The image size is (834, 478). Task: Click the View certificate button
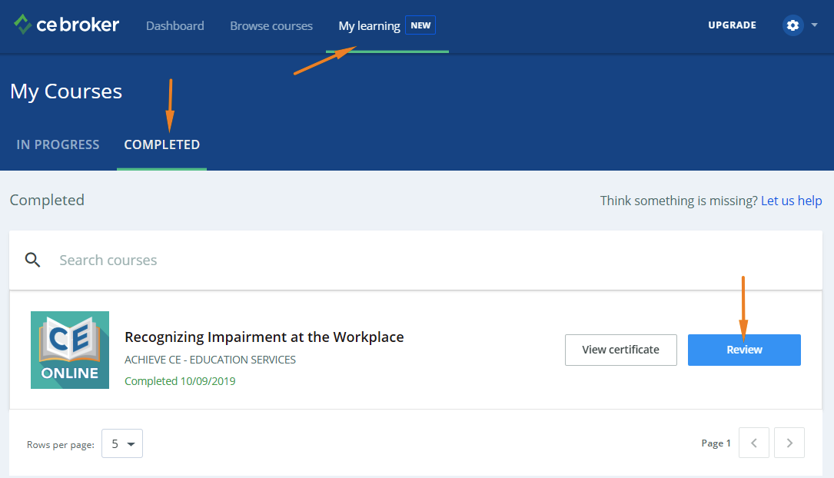point(620,350)
